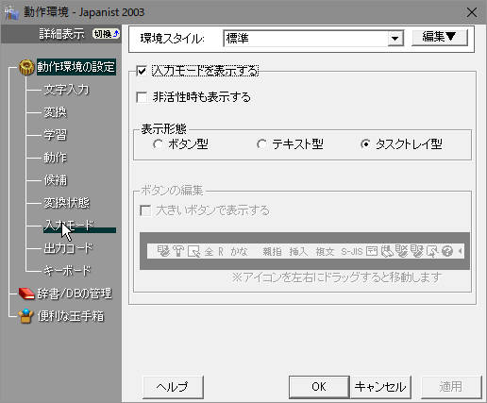The width and height of the screenshot is (487, 403).
Task: Uncheck 入力モードを表示する checkbox
Action: [x=142, y=71]
